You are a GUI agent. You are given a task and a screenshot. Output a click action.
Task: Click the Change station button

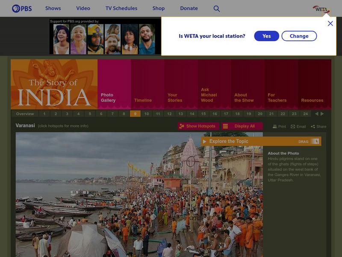pyautogui.click(x=299, y=36)
